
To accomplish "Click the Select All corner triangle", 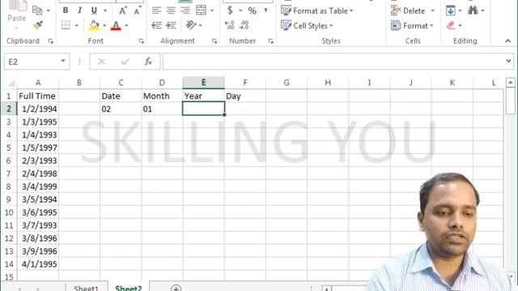I will (11, 82).
